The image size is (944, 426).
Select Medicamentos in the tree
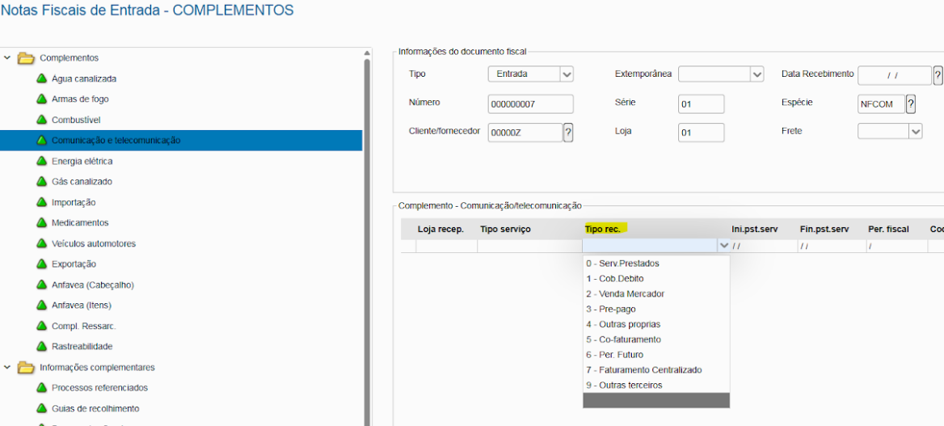pos(80,222)
